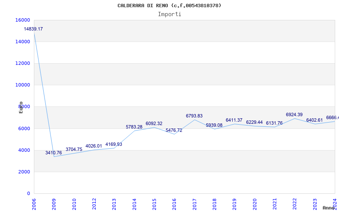Click the 4000 y-axis tick label
This screenshot has height=212, width=339.
(24, 150)
